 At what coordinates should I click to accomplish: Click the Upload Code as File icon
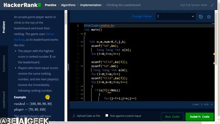click(74, 116)
